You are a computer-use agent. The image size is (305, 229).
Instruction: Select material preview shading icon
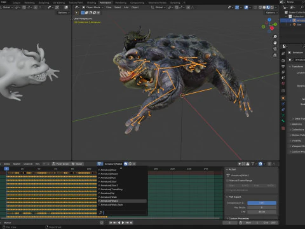coord(268,7)
